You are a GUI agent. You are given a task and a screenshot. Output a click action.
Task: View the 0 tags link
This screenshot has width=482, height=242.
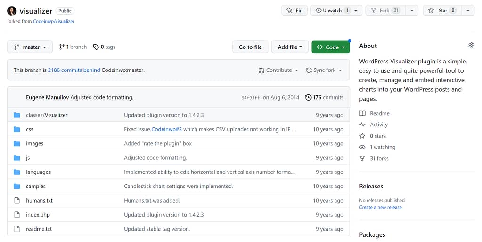coord(105,47)
